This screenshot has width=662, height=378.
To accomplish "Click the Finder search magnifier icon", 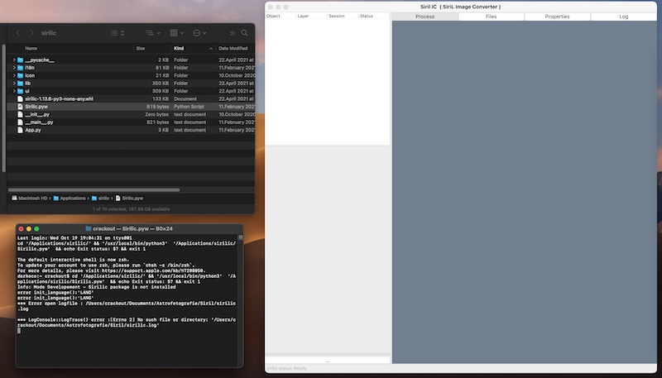I will click(244, 33).
